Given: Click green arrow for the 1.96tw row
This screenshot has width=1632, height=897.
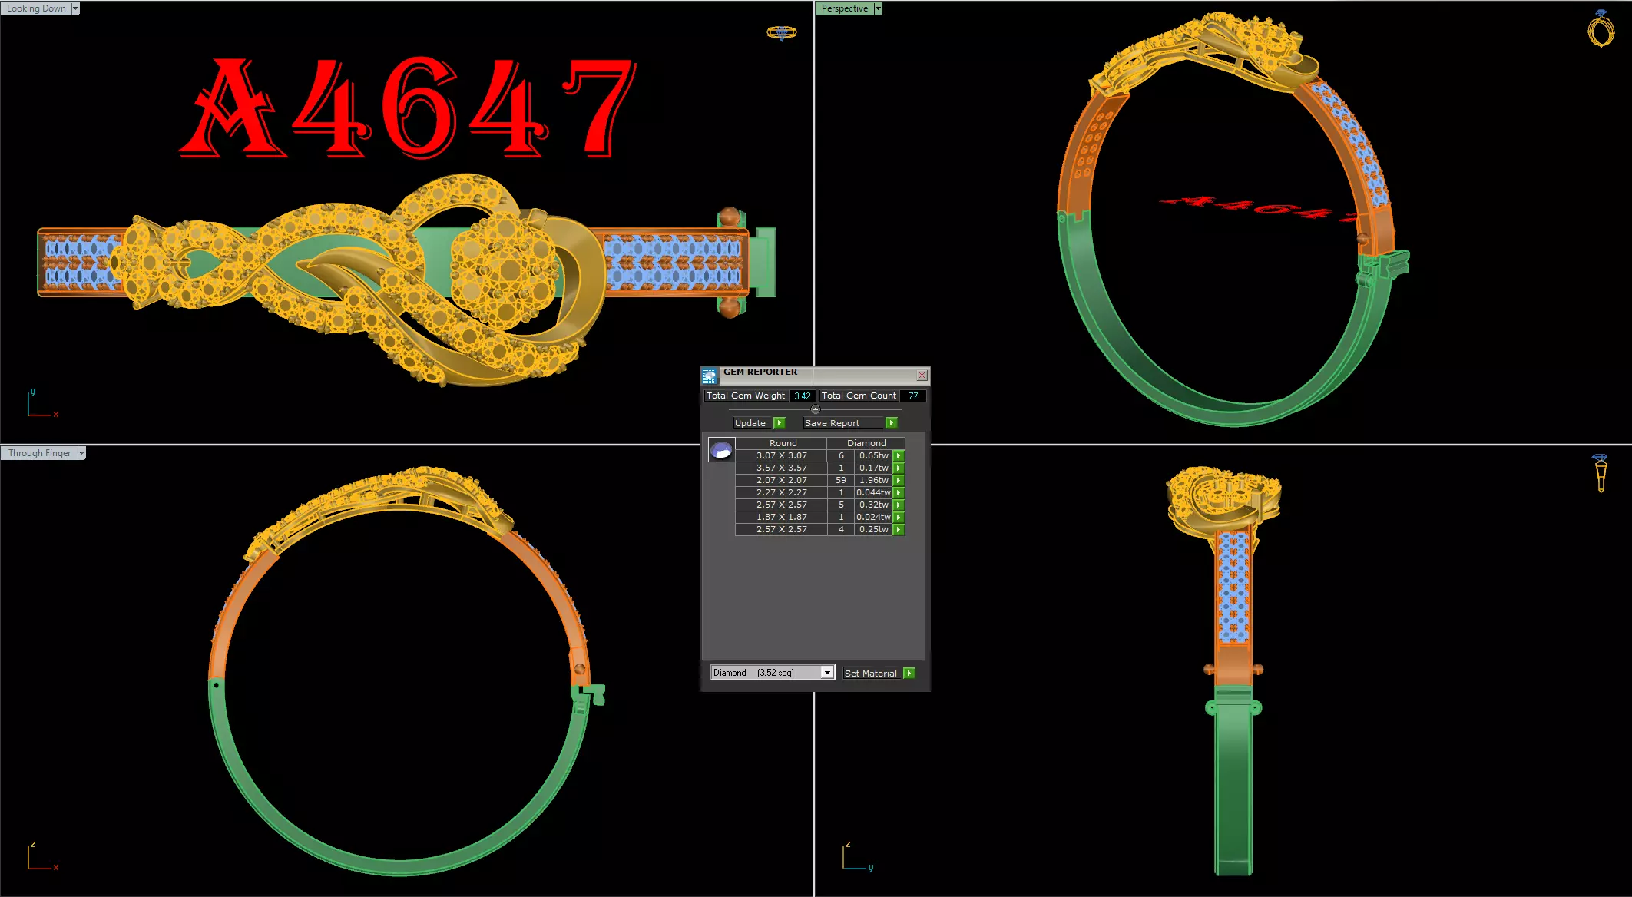Looking at the screenshot, I should tap(899, 480).
